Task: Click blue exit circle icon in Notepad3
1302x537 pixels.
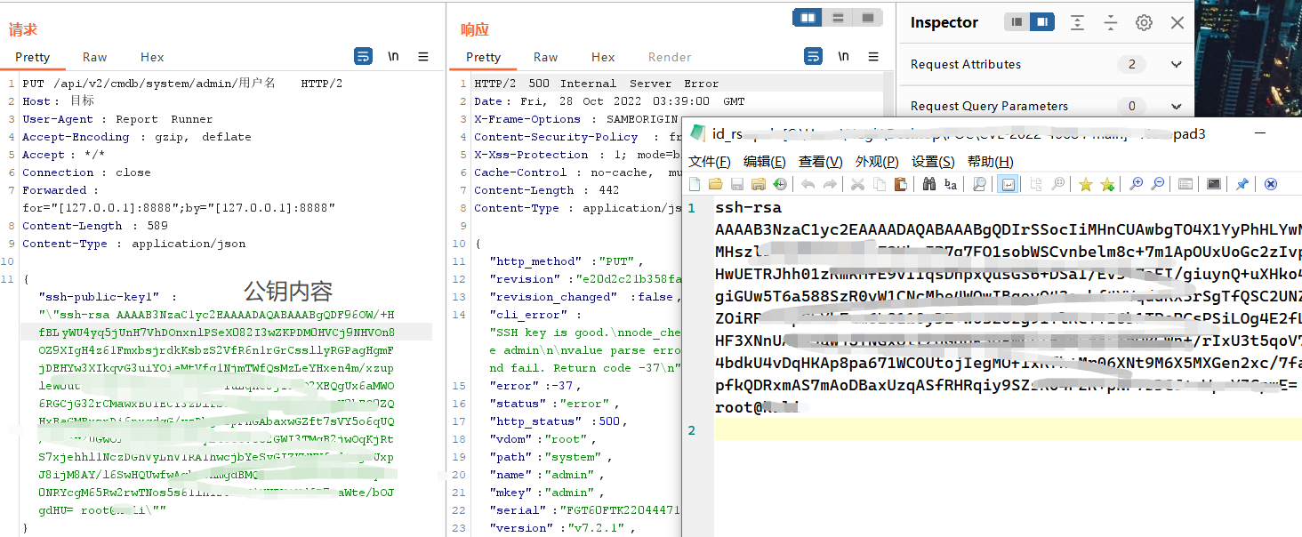Action: click(1271, 184)
